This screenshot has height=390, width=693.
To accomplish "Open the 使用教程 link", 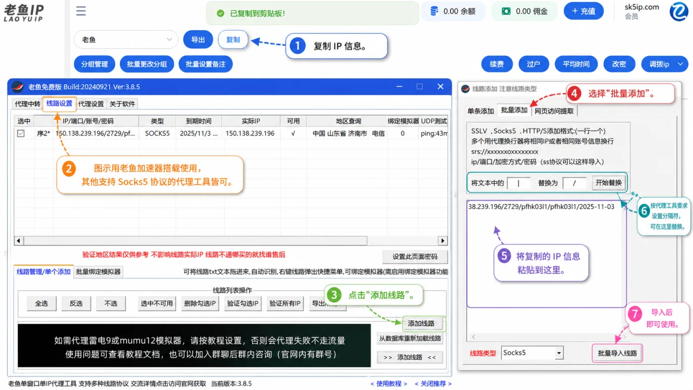I will point(389,384).
